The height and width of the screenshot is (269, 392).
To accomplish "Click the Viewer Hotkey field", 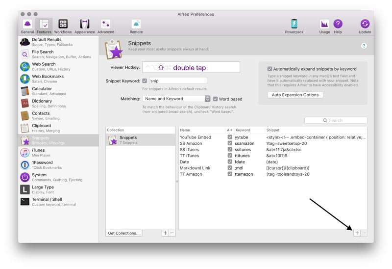I will click(191, 68).
